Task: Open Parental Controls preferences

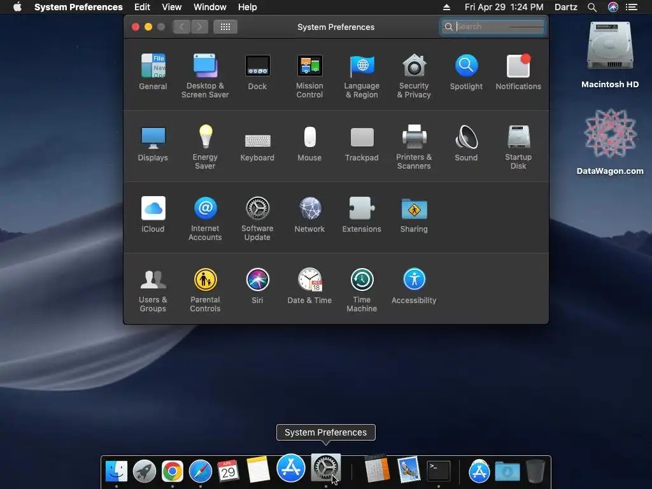Action: click(x=205, y=290)
